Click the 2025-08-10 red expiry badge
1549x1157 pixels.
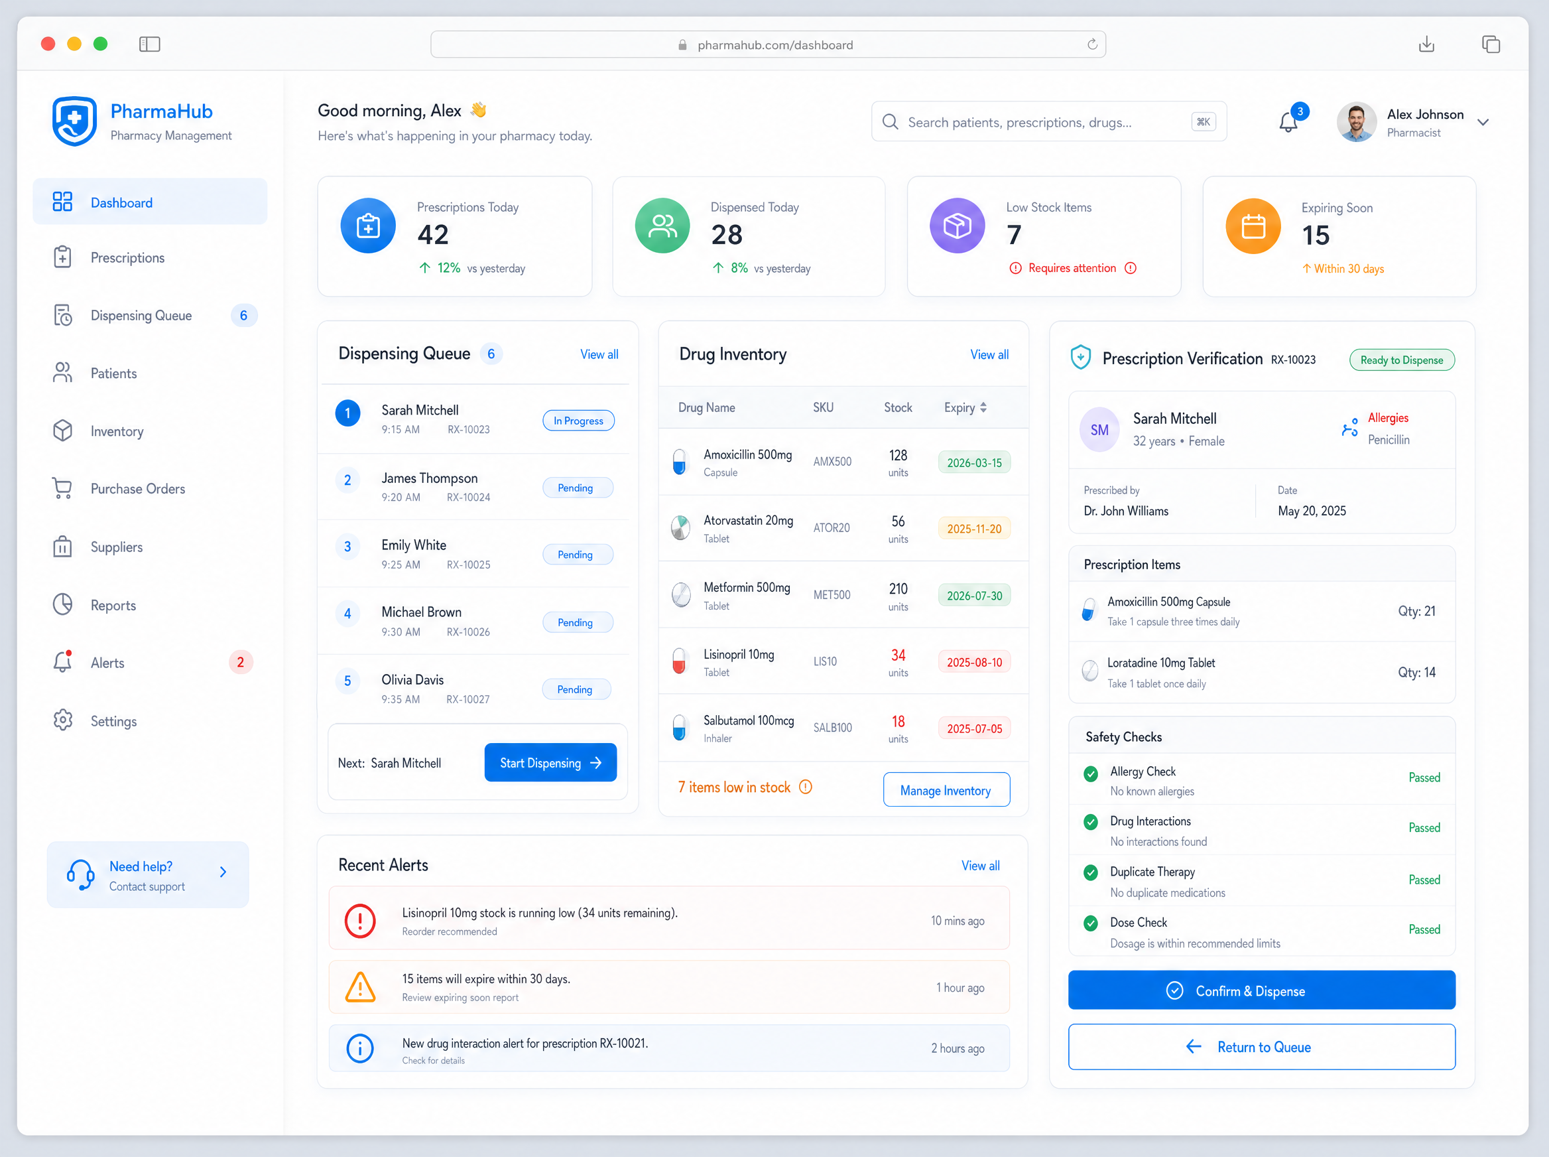click(x=974, y=663)
